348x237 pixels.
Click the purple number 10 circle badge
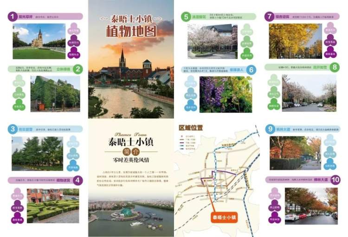tap(335, 180)
